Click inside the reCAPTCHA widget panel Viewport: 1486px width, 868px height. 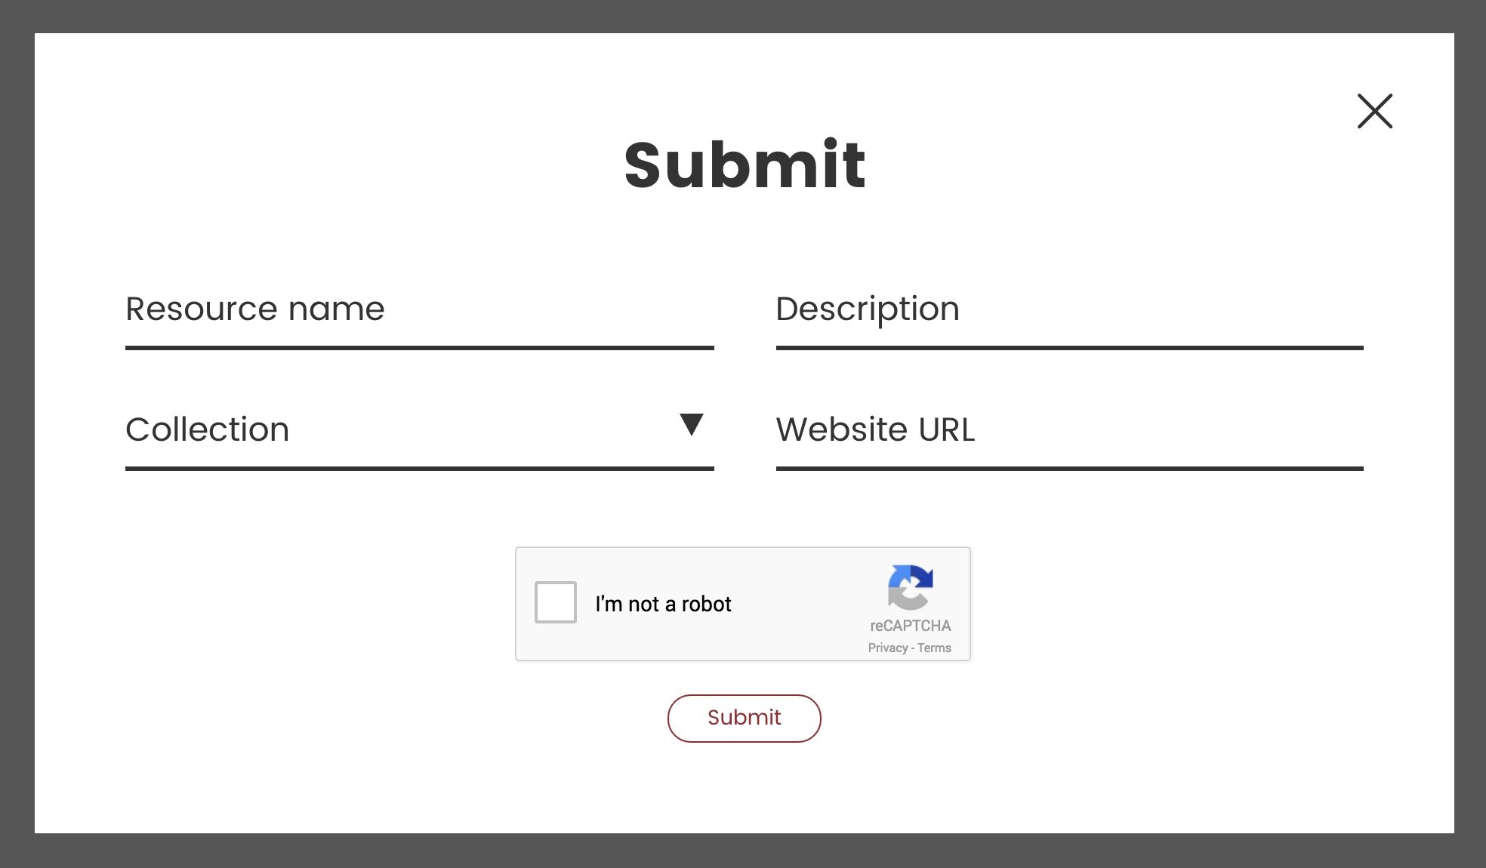(743, 604)
